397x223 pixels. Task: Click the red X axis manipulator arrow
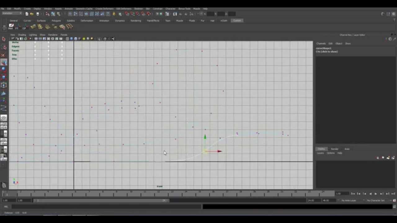219,151
